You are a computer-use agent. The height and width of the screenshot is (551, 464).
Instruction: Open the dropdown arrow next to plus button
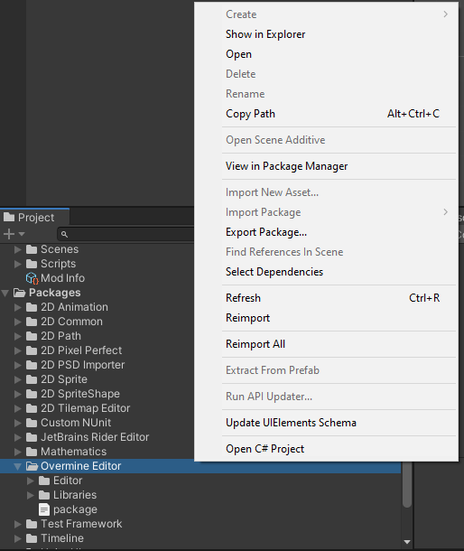[x=22, y=234]
